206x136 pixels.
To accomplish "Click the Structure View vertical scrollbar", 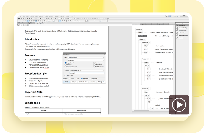I will point(174,42).
